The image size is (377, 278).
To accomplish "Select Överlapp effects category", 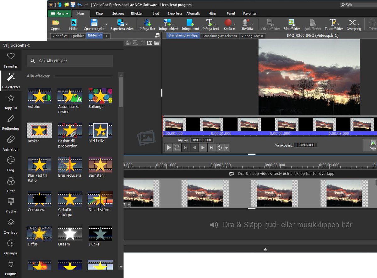I will tap(11, 226).
